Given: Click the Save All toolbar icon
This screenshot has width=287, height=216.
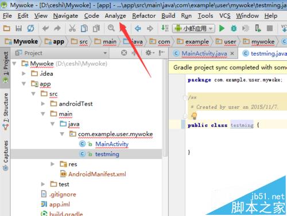Looking at the screenshot, I should (x=18, y=29).
